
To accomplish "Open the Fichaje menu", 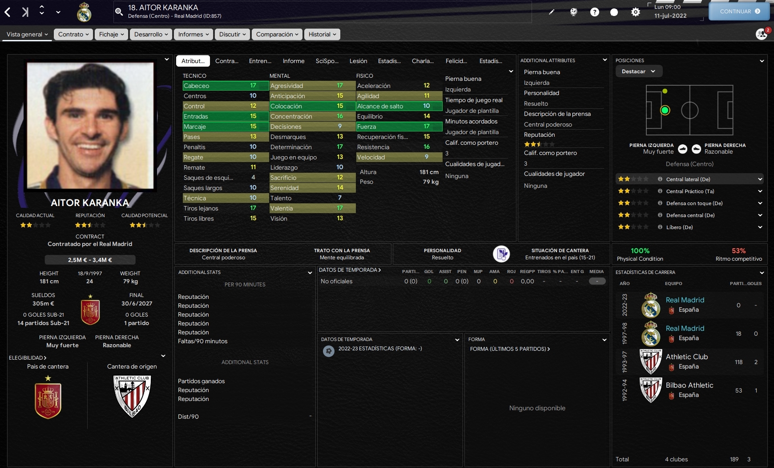I will pos(111,34).
